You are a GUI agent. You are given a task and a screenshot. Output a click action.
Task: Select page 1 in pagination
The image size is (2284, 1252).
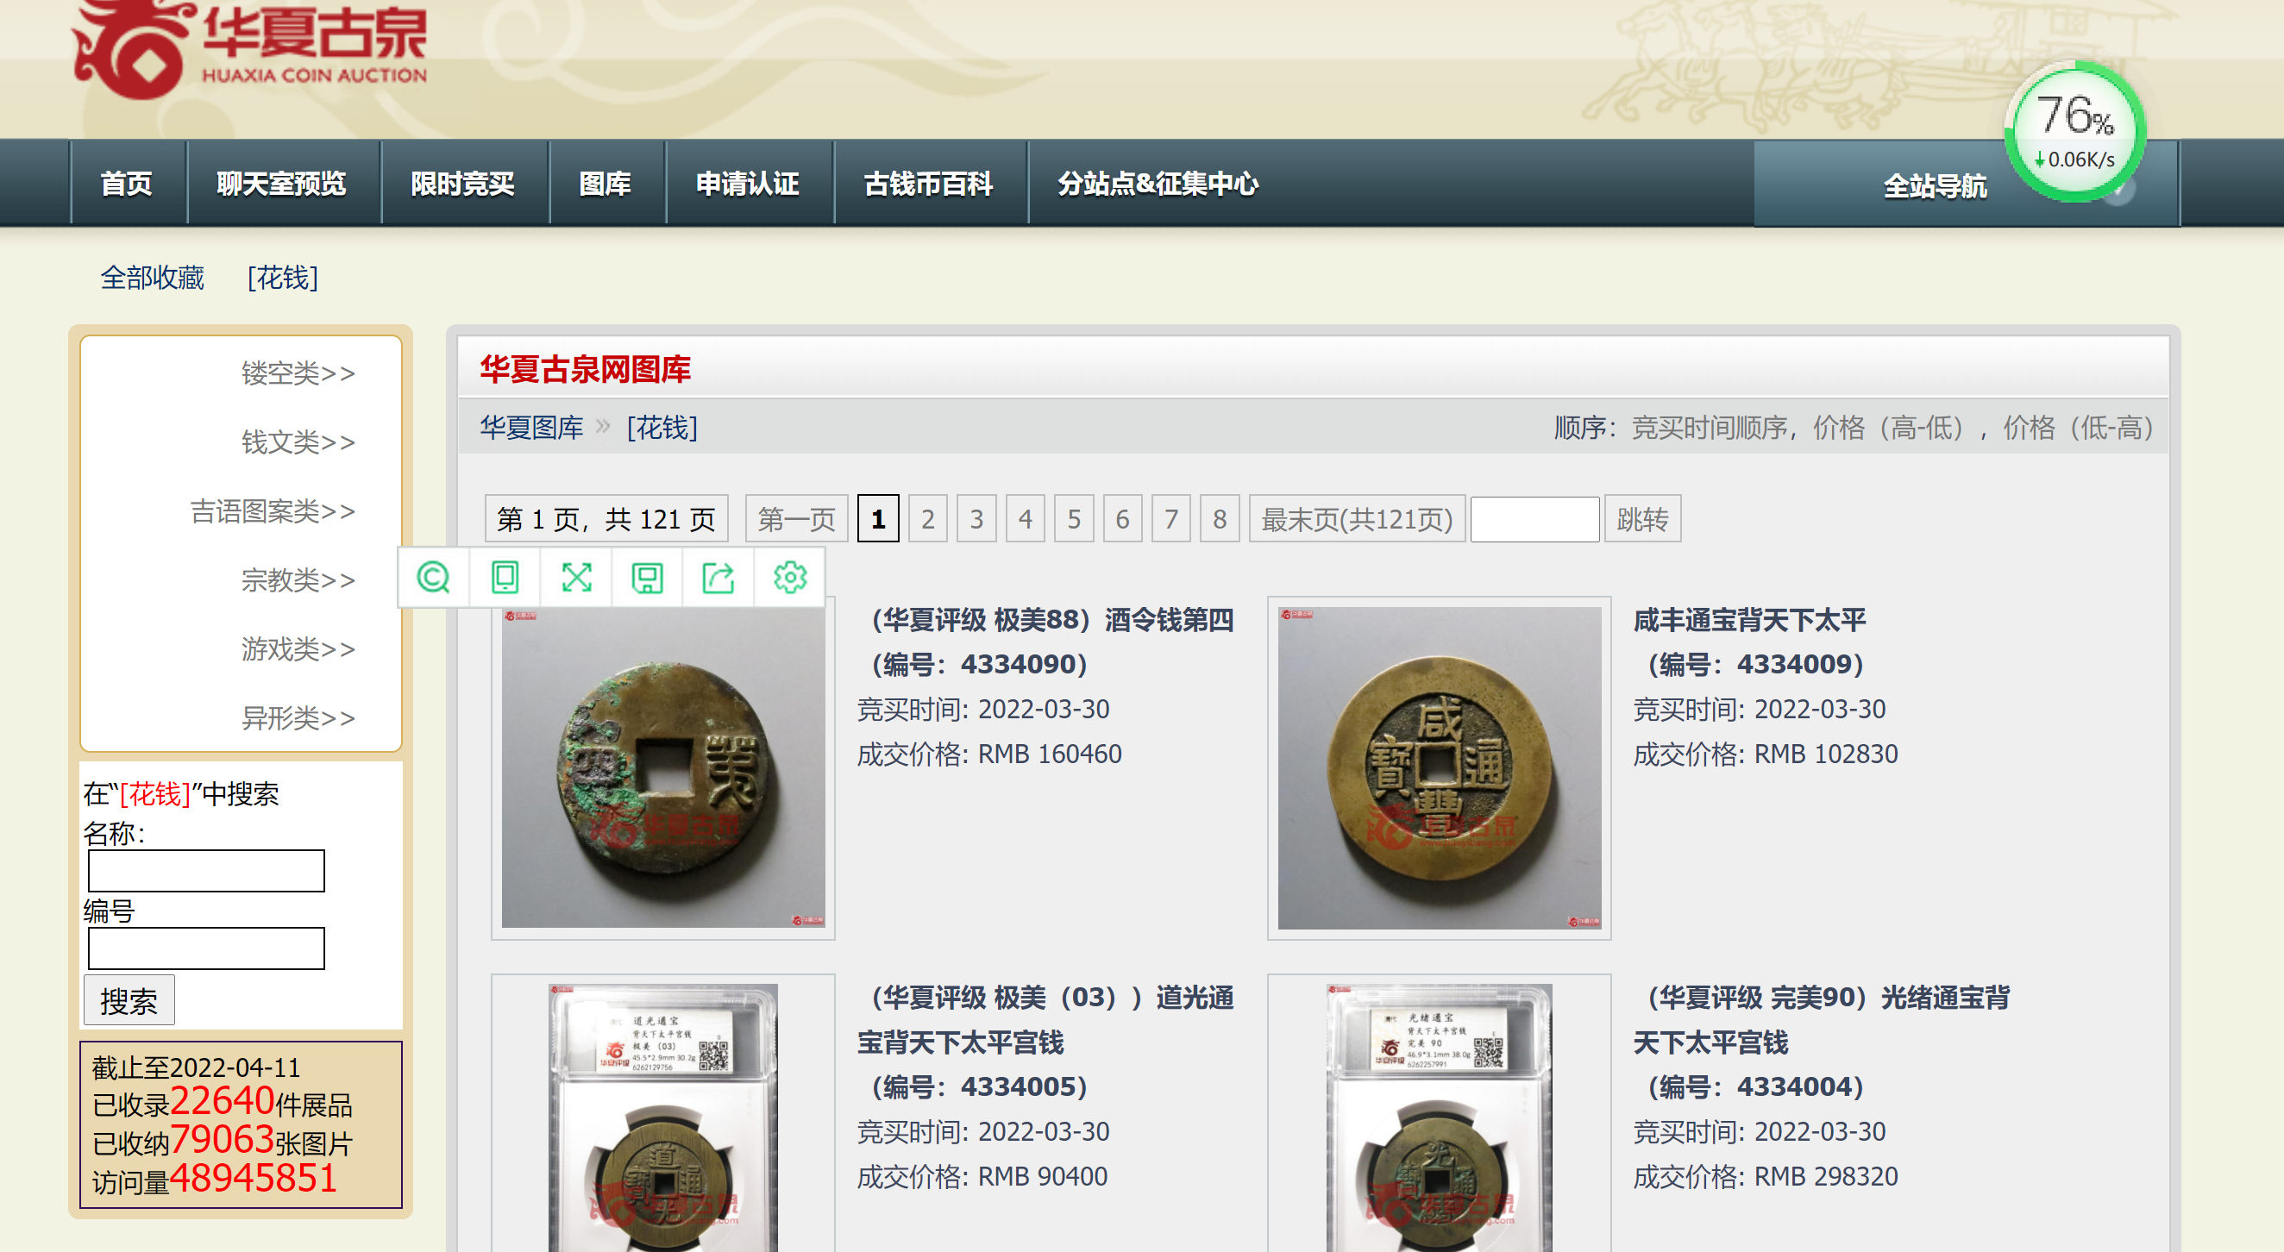tap(878, 518)
